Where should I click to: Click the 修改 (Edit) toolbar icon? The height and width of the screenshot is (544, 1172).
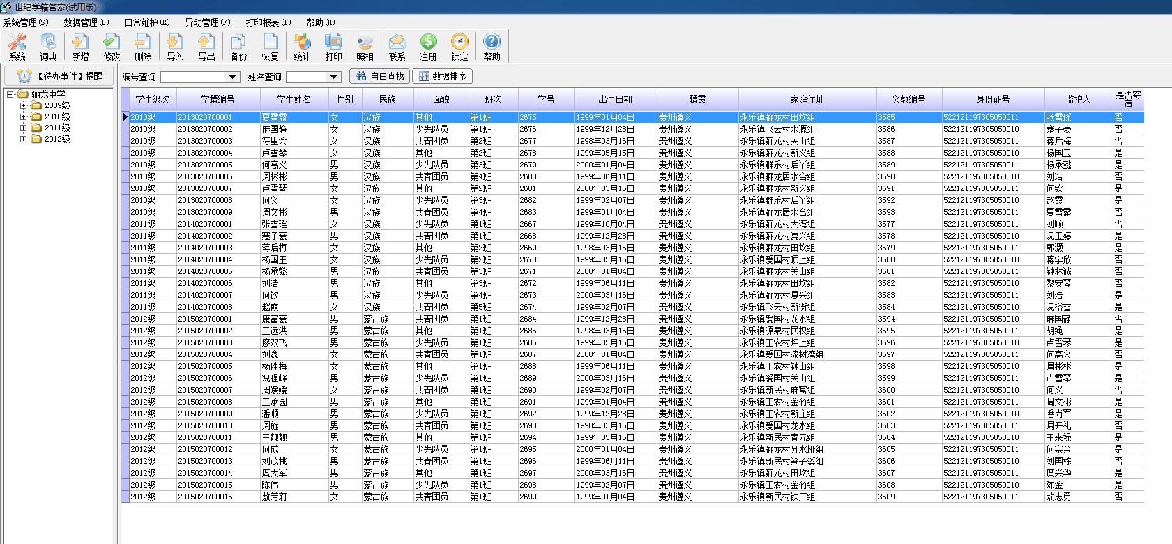pos(112,46)
